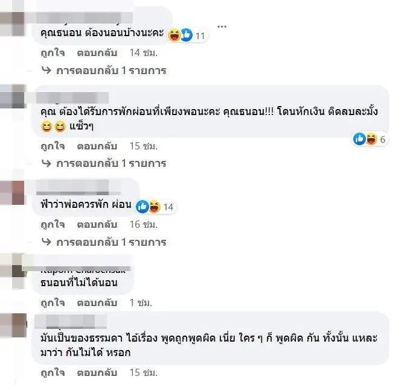Open the blurred profile picture of the third commenter

12,193
